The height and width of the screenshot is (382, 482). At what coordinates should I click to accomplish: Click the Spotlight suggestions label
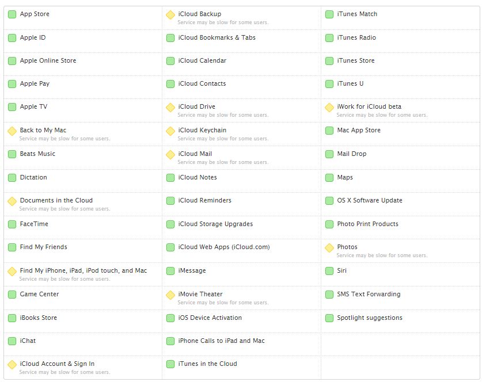coord(370,318)
